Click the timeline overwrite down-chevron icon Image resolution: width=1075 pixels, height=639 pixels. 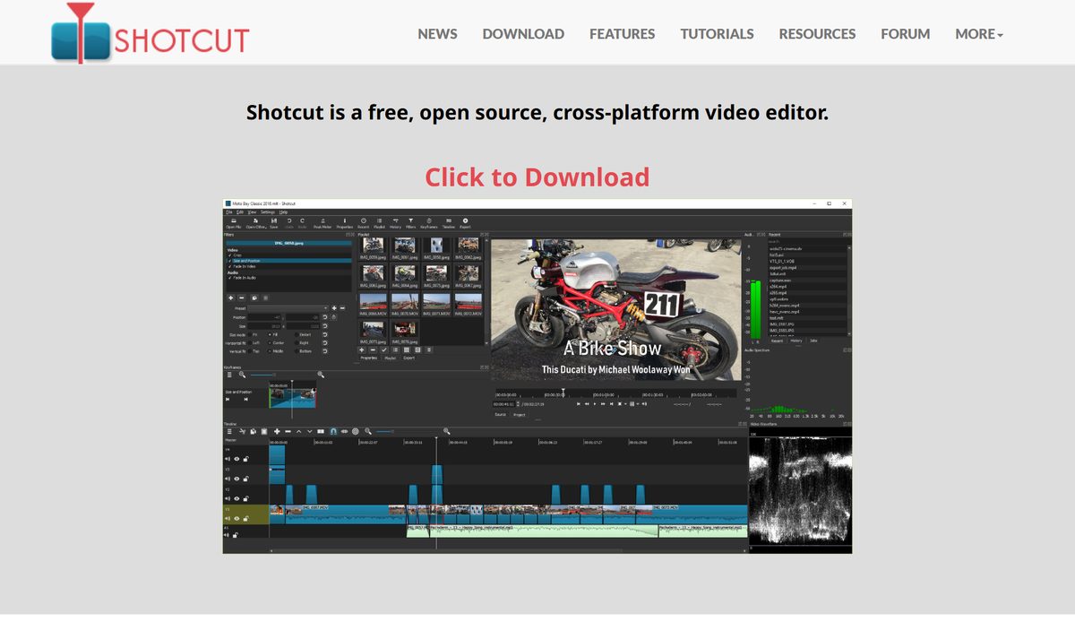point(310,431)
